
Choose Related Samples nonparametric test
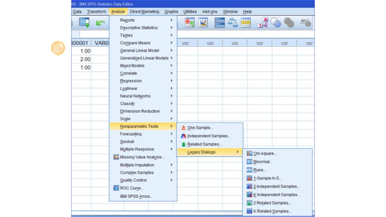tap(210, 144)
